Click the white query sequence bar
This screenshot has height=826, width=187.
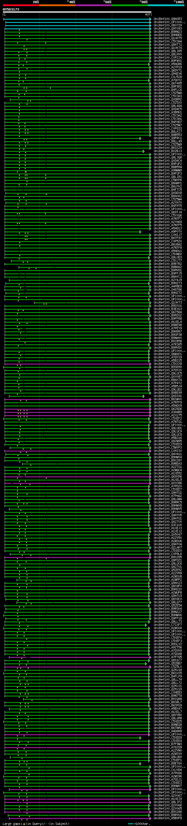(77, 12)
